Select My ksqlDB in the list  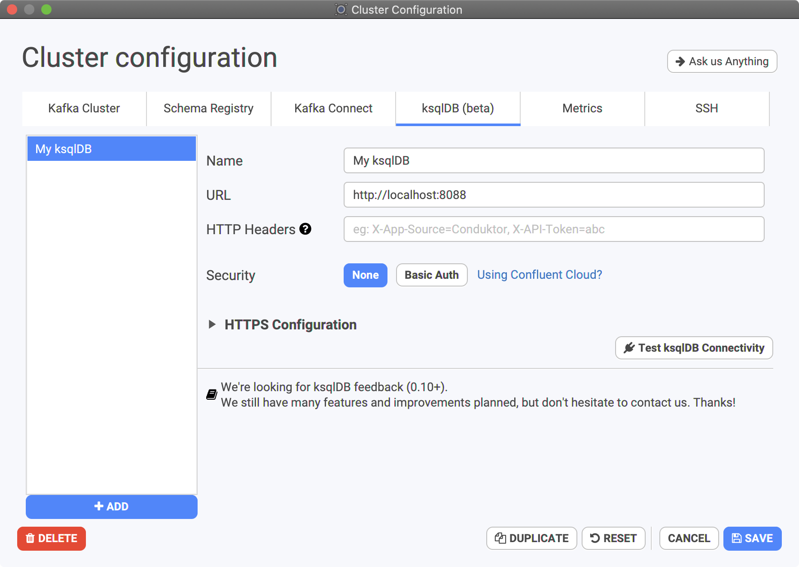coord(112,149)
